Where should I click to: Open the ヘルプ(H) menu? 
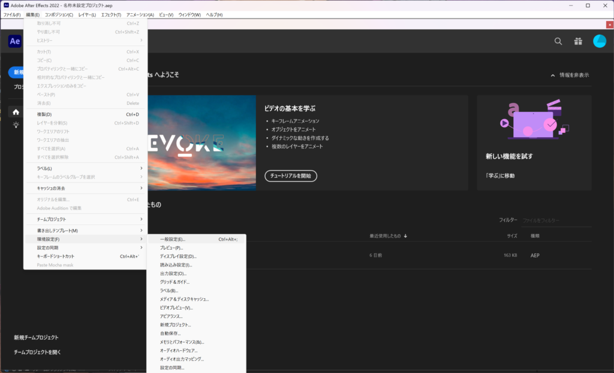(x=214, y=15)
